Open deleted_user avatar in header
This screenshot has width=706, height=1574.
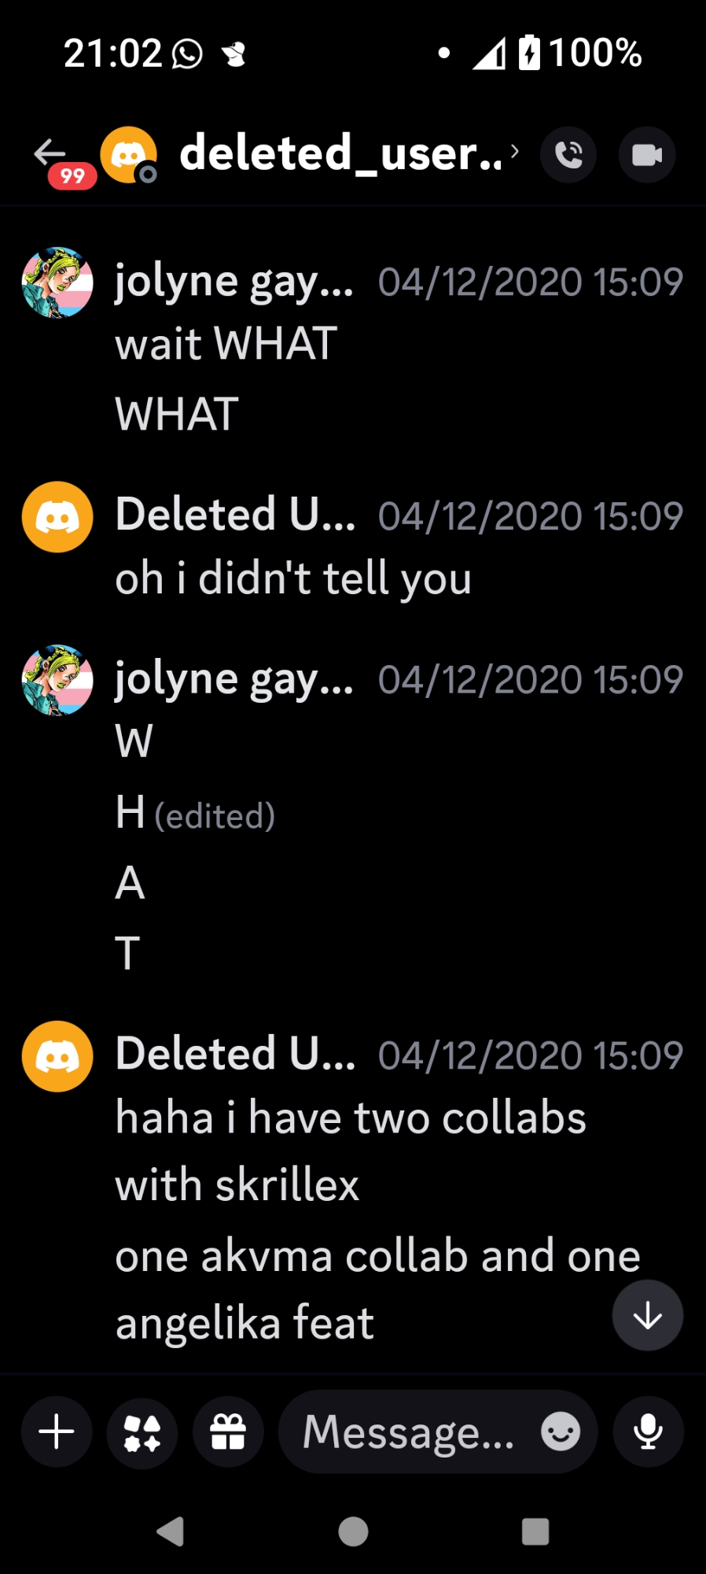click(128, 154)
